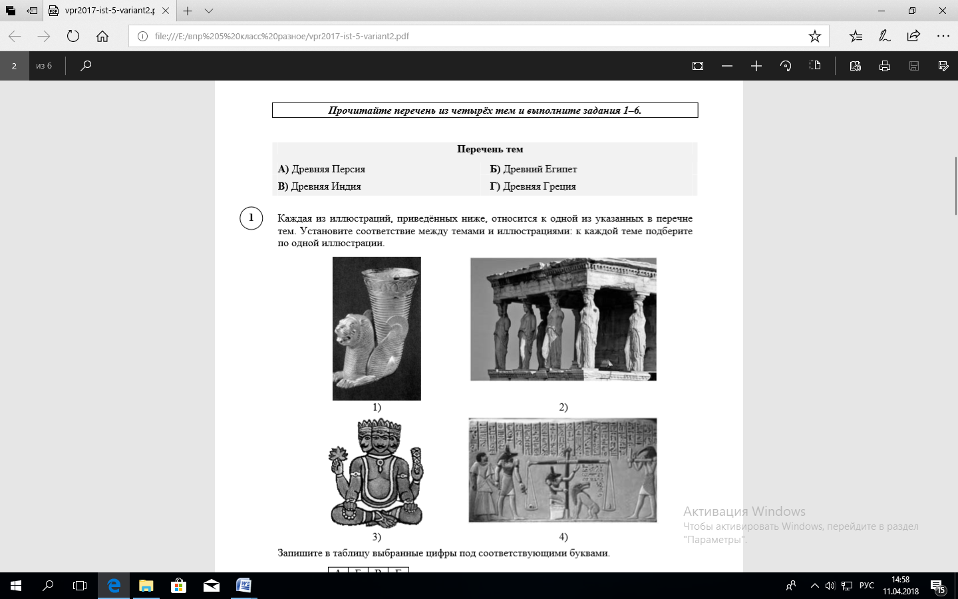Show hidden system tray icons
This screenshot has height=599, width=958.
coord(814,586)
